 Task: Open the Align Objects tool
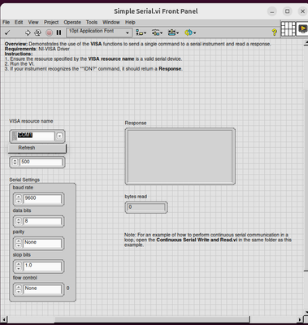tap(141, 32)
